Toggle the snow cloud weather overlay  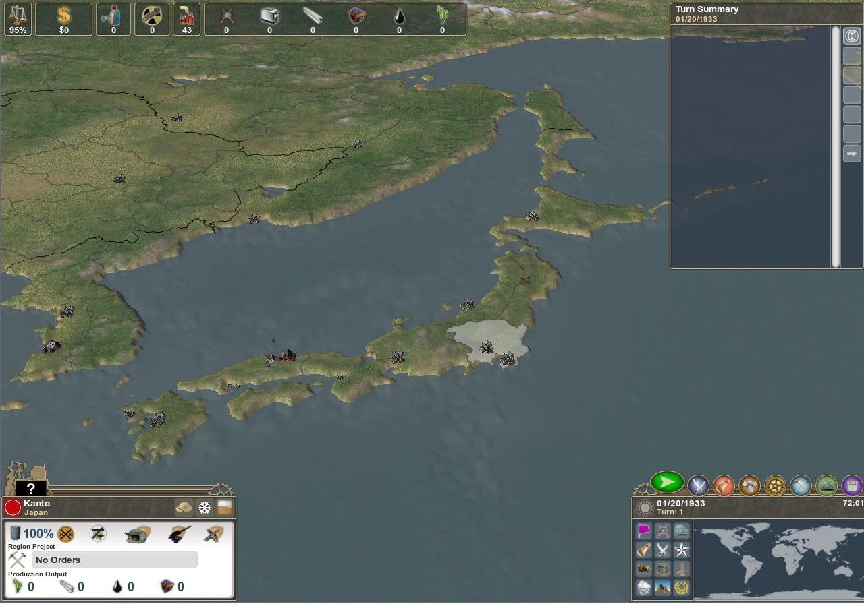(644, 588)
